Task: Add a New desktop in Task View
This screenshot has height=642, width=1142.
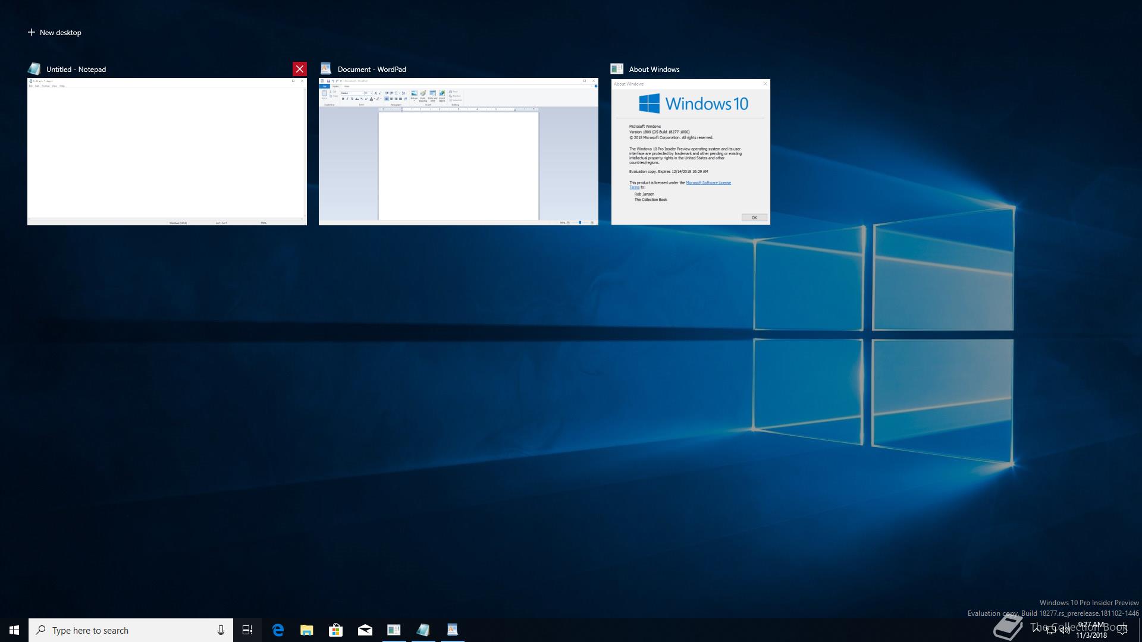Action: coord(54,33)
